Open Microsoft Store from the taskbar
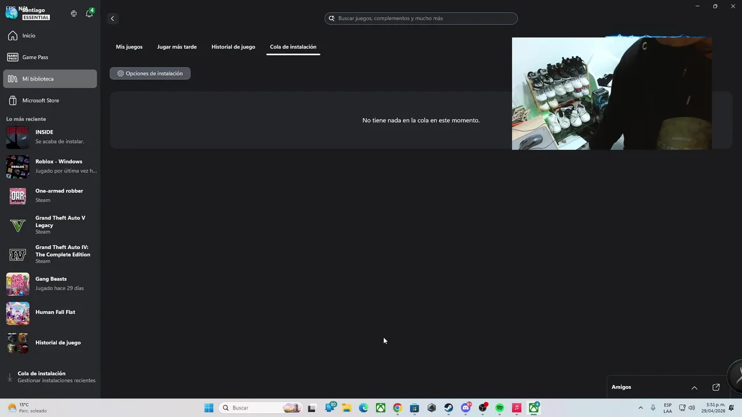The height and width of the screenshot is (417, 742). coord(414,408)
